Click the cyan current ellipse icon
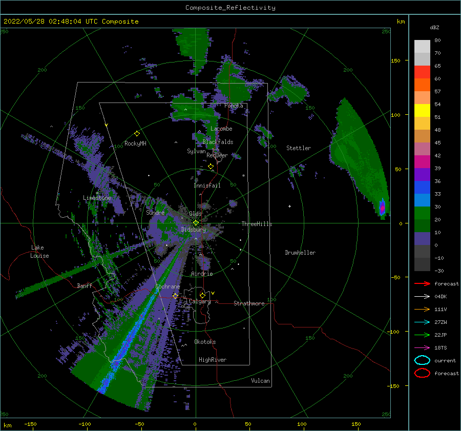This screenshot has height=431, width=461. coord(422,360)
